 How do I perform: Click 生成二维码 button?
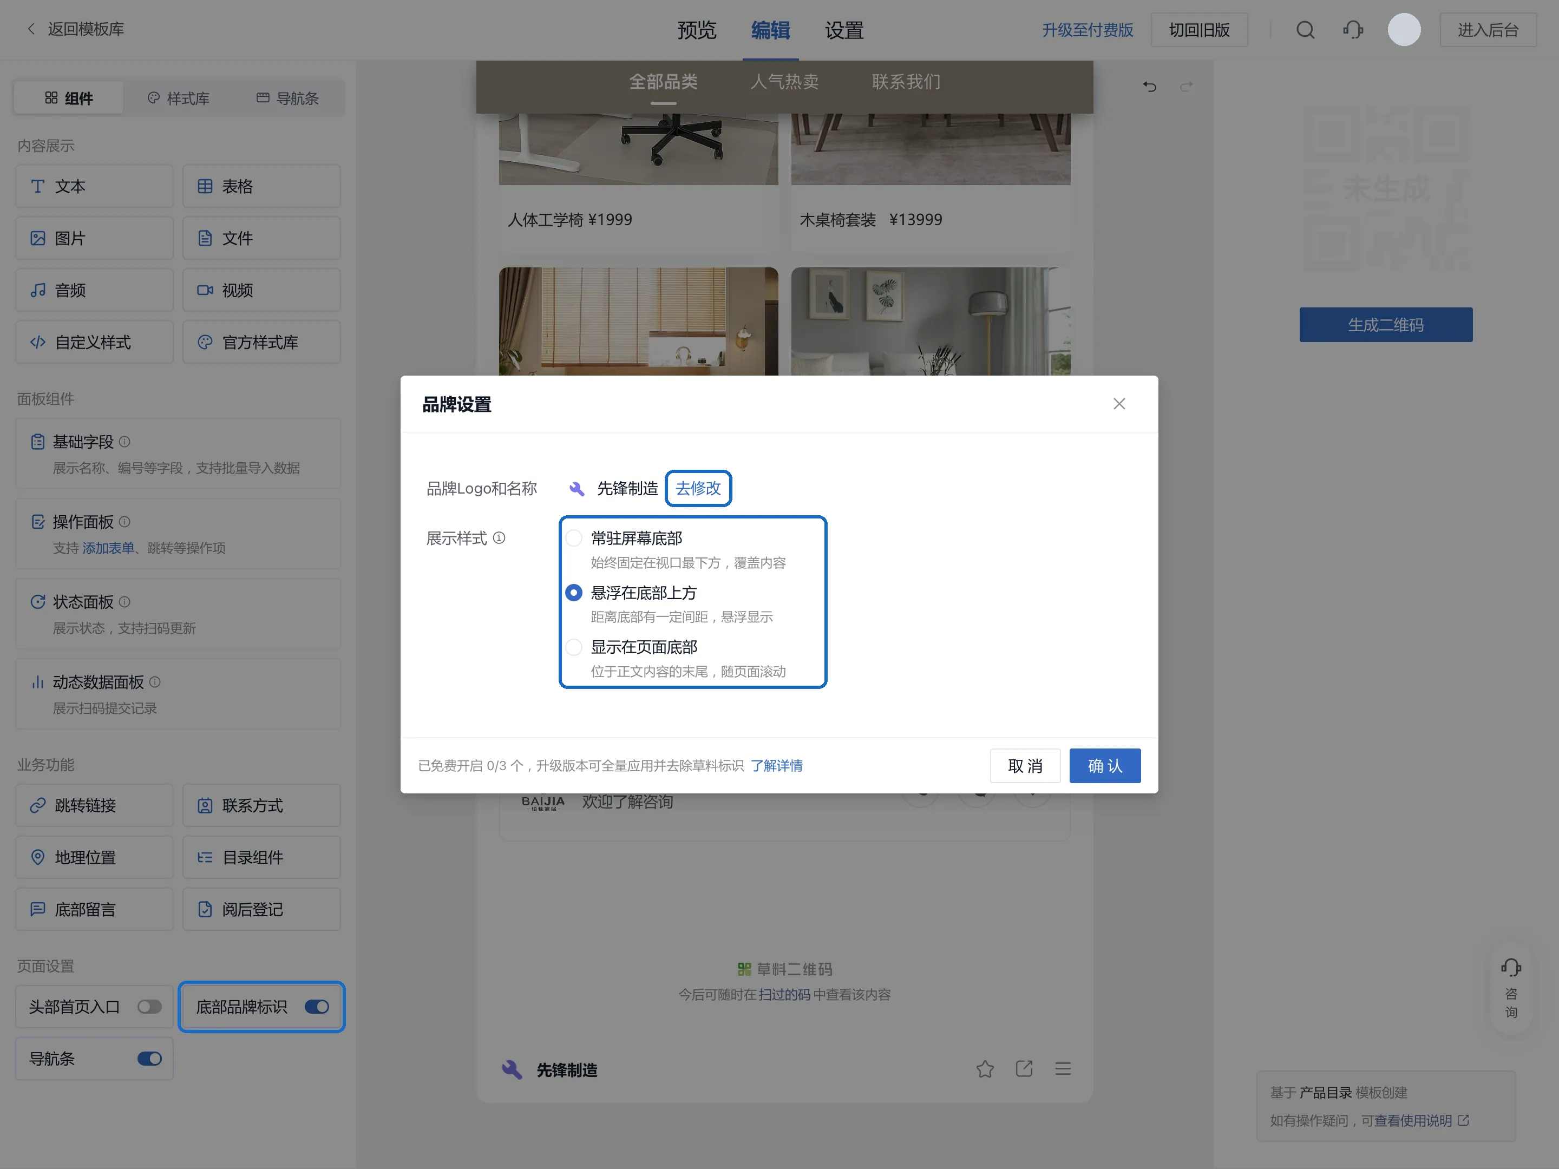tap(1386, 325)
